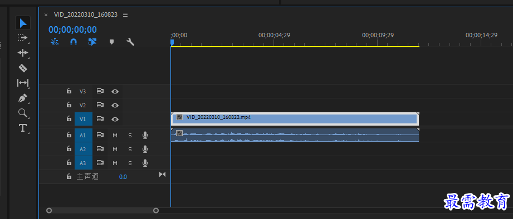Viewport: 513px width, 219px height.
Task: Toggle timeline snapping magnet icon
Action: point(74,42)
